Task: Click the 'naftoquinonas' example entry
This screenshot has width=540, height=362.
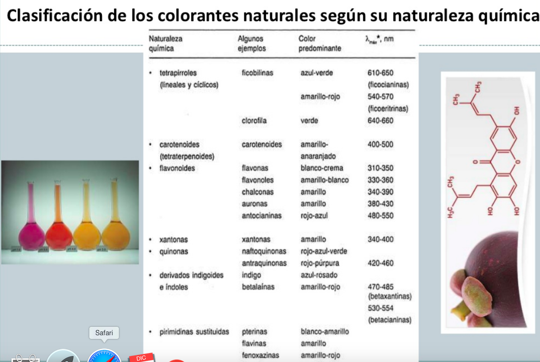Action: 264,251
